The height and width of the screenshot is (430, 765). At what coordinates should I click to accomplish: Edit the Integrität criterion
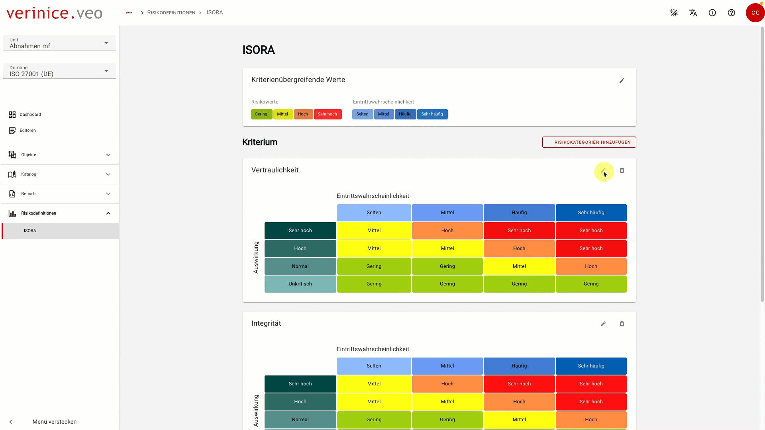point(603,324)
